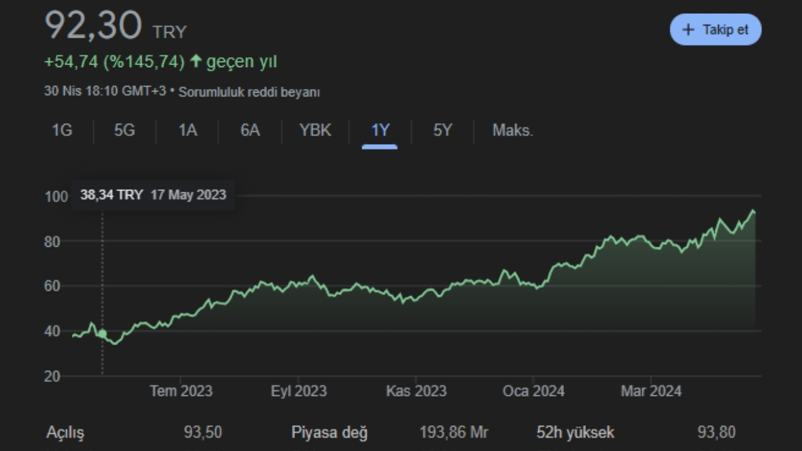Show the Maks. maximum range tab
This screenshot has height=451, width=802.
pos(513,130)
